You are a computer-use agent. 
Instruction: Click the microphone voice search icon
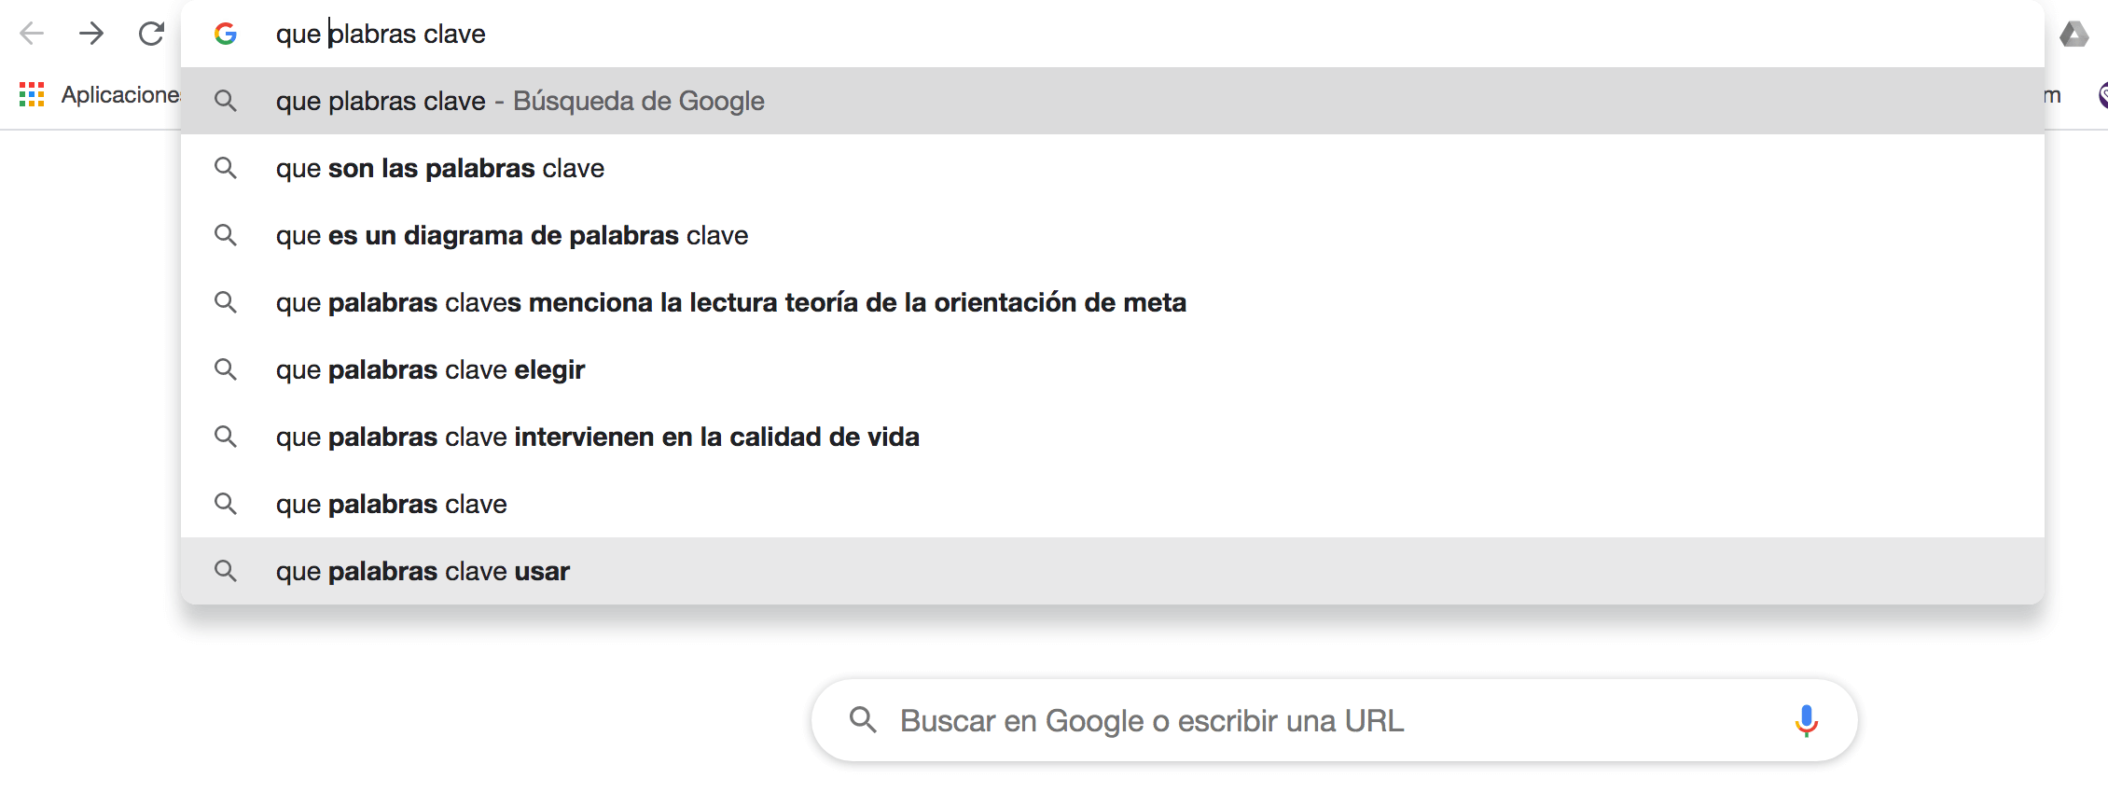pyautogui.click(x=1806, y=720)
